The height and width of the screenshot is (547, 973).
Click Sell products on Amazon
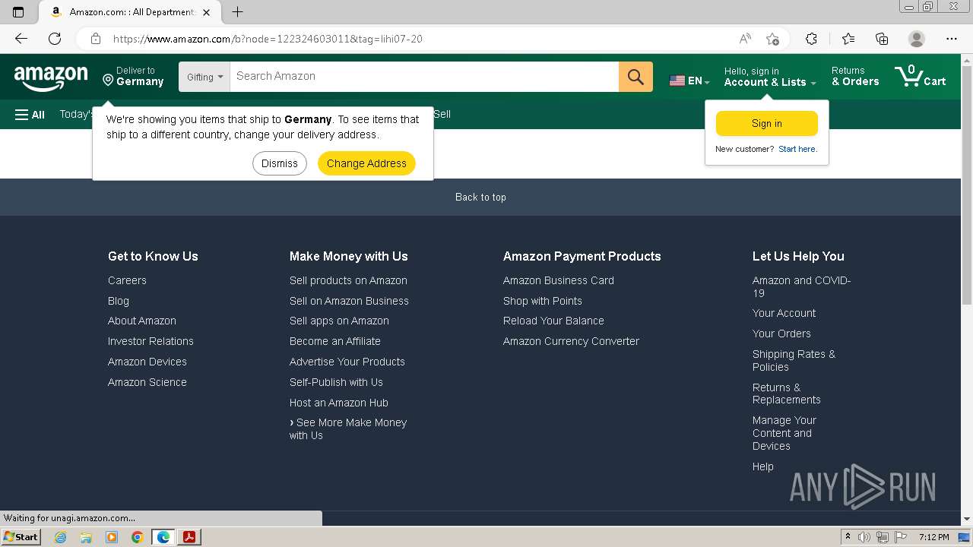348,280
